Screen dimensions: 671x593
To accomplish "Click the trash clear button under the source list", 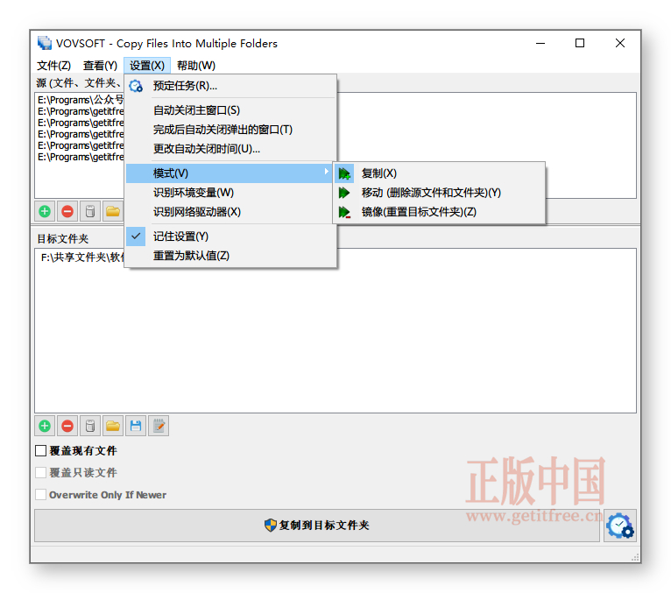I will [90, 211].
